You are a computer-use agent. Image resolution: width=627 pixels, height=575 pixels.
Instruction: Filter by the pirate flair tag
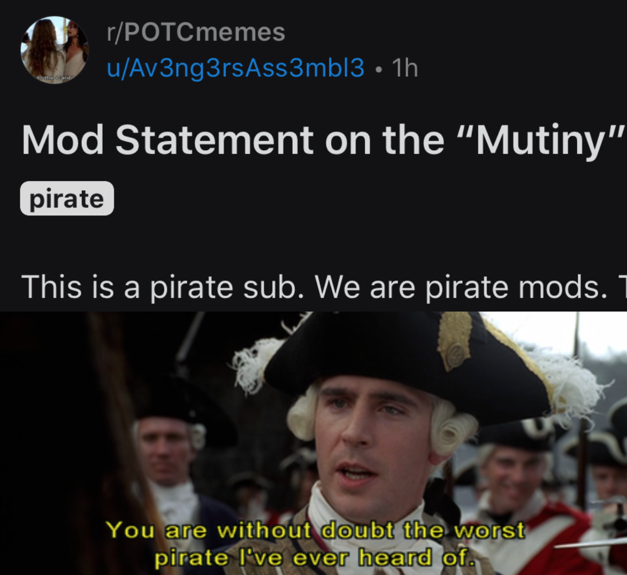coord(67,198)
